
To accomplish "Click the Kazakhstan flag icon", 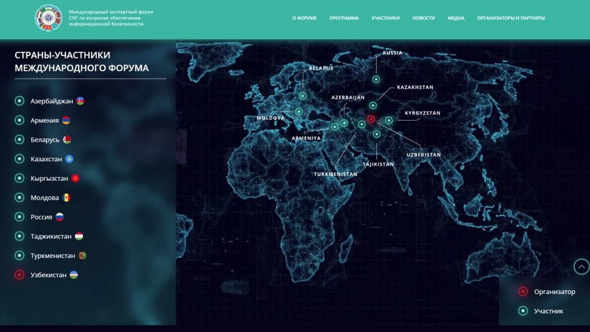I will click(x=69, y=159).
